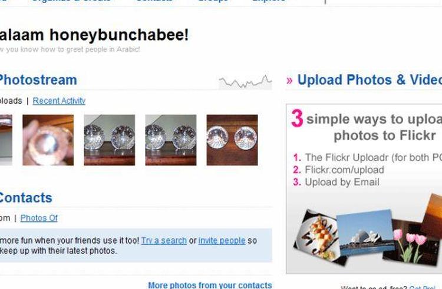
Task: Open the Contacts heading link
Action: pyautogui.click(x=26, y=198)
